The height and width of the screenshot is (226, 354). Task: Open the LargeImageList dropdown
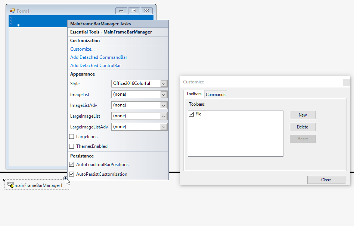click(164, 116)
